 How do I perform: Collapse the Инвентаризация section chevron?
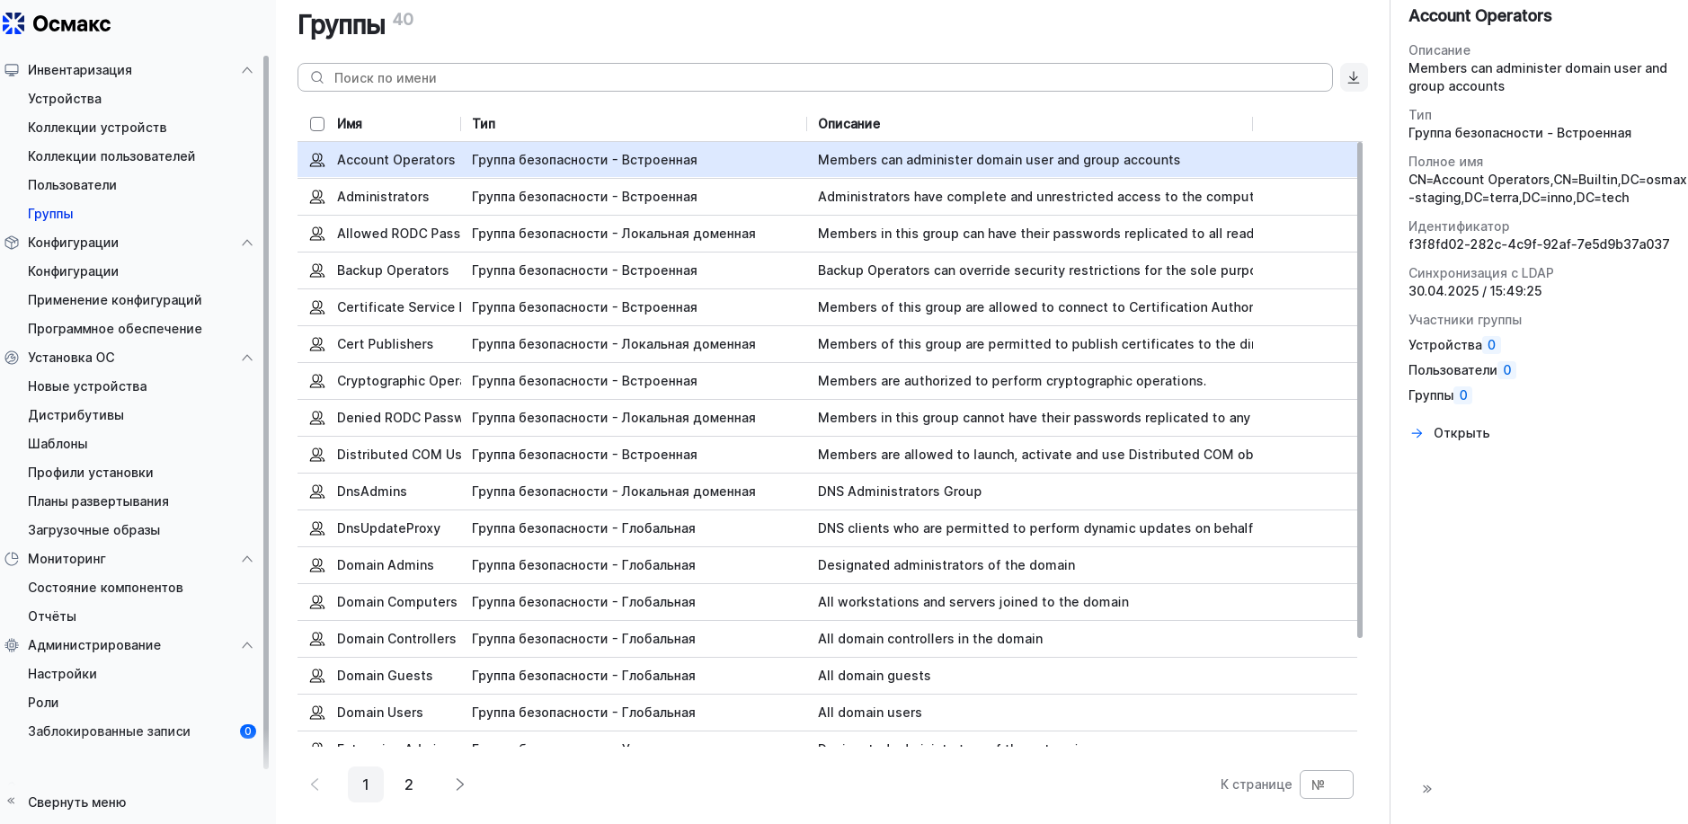247,70
